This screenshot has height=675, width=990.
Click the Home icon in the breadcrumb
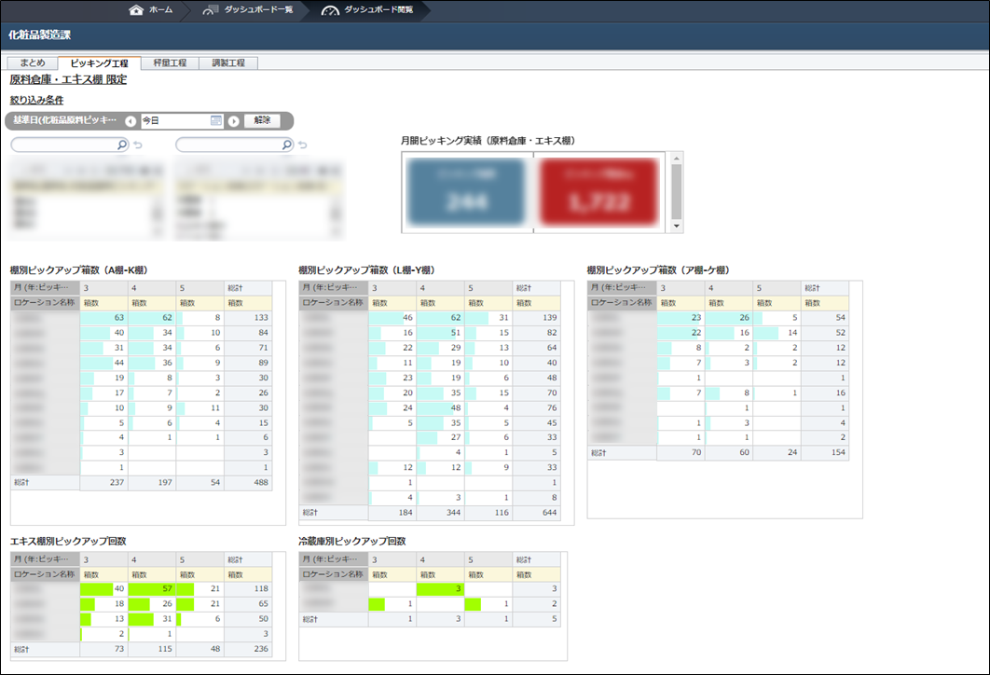click(x=136, y=10)
